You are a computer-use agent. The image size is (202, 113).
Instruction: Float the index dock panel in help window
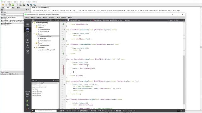pos(26,10)
